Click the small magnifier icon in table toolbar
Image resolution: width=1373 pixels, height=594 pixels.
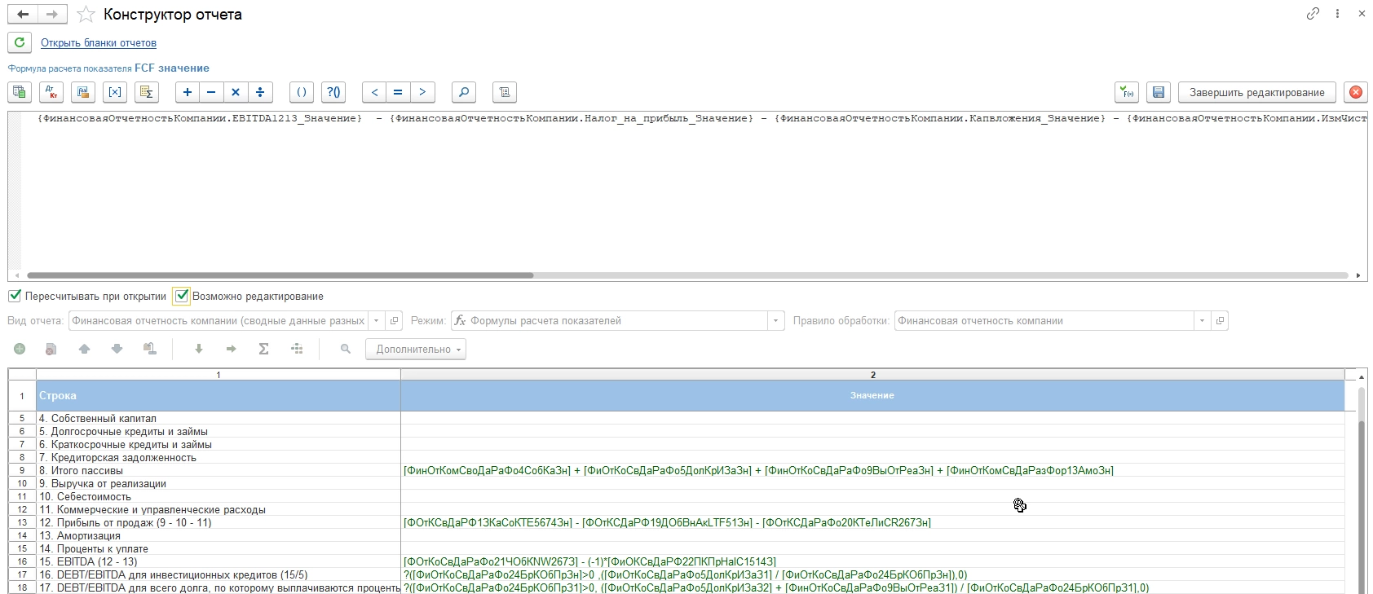tap(346, 349)
